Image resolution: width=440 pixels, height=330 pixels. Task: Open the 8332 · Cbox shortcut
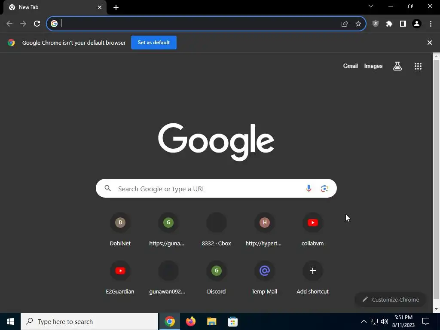[217, 230]
